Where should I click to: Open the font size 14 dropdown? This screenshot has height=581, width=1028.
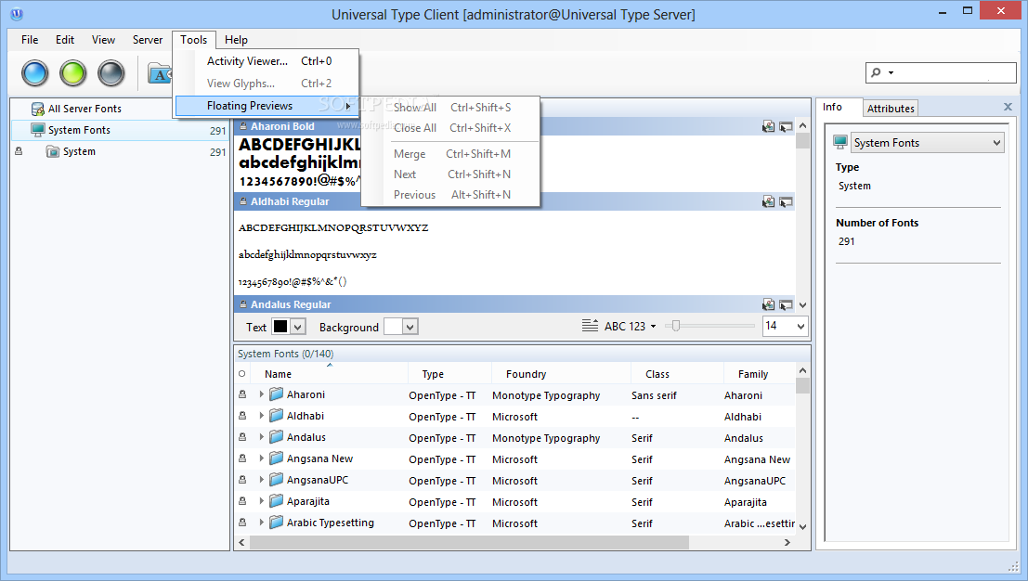(800, 326)
